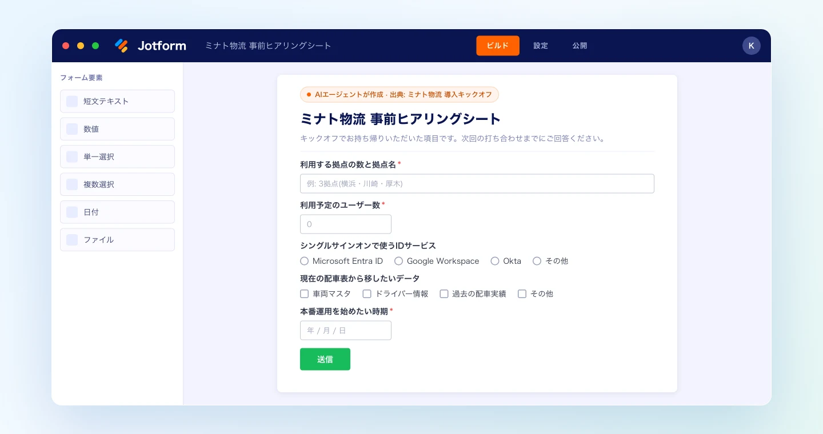Click the green 送信 button
The image size is (823, 434).
click(x=325, y=359)
